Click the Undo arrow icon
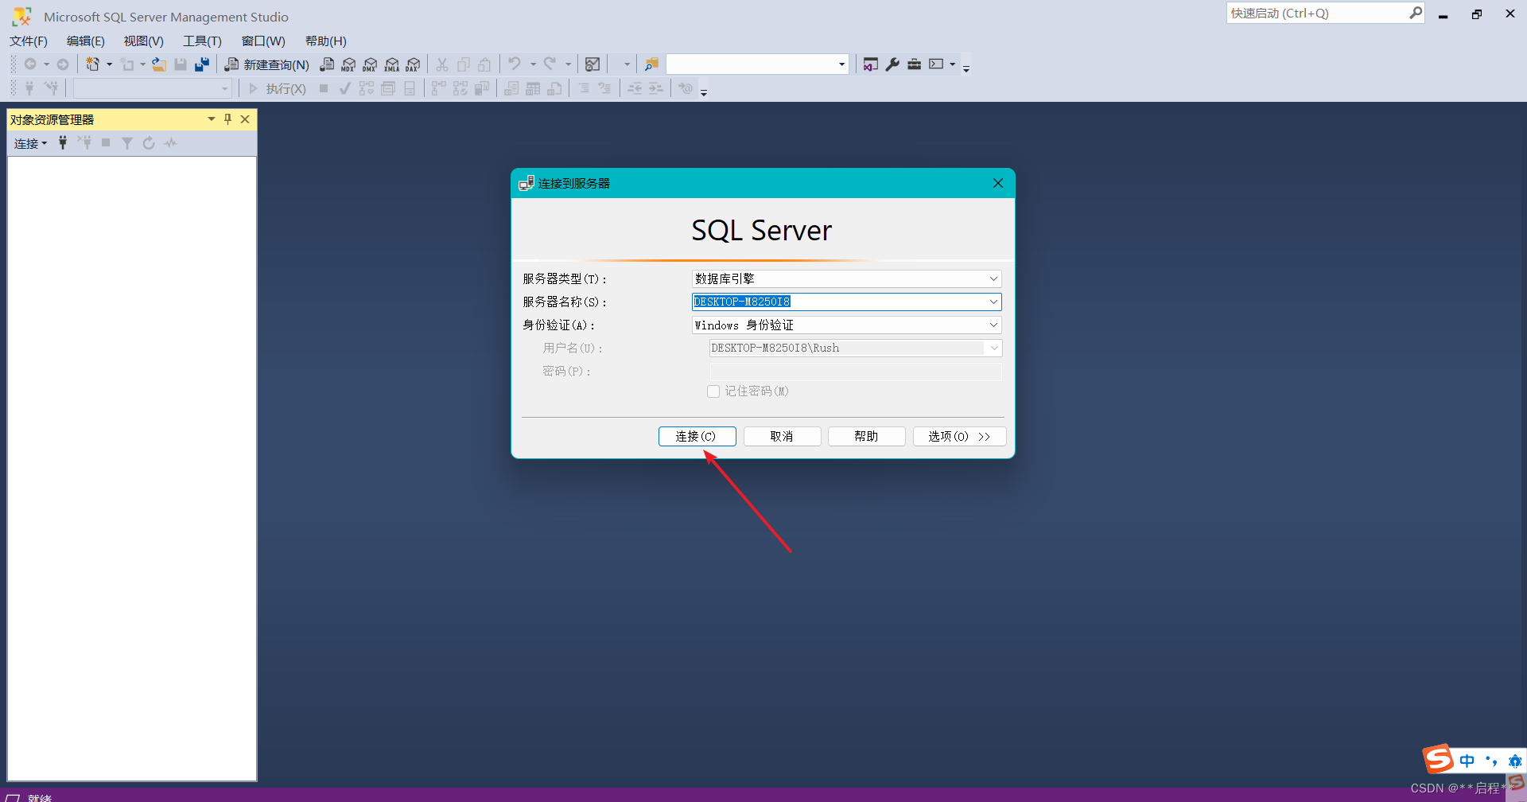Image resolution: width=1527 pixels, height=802 pixels. pos(515,64)
